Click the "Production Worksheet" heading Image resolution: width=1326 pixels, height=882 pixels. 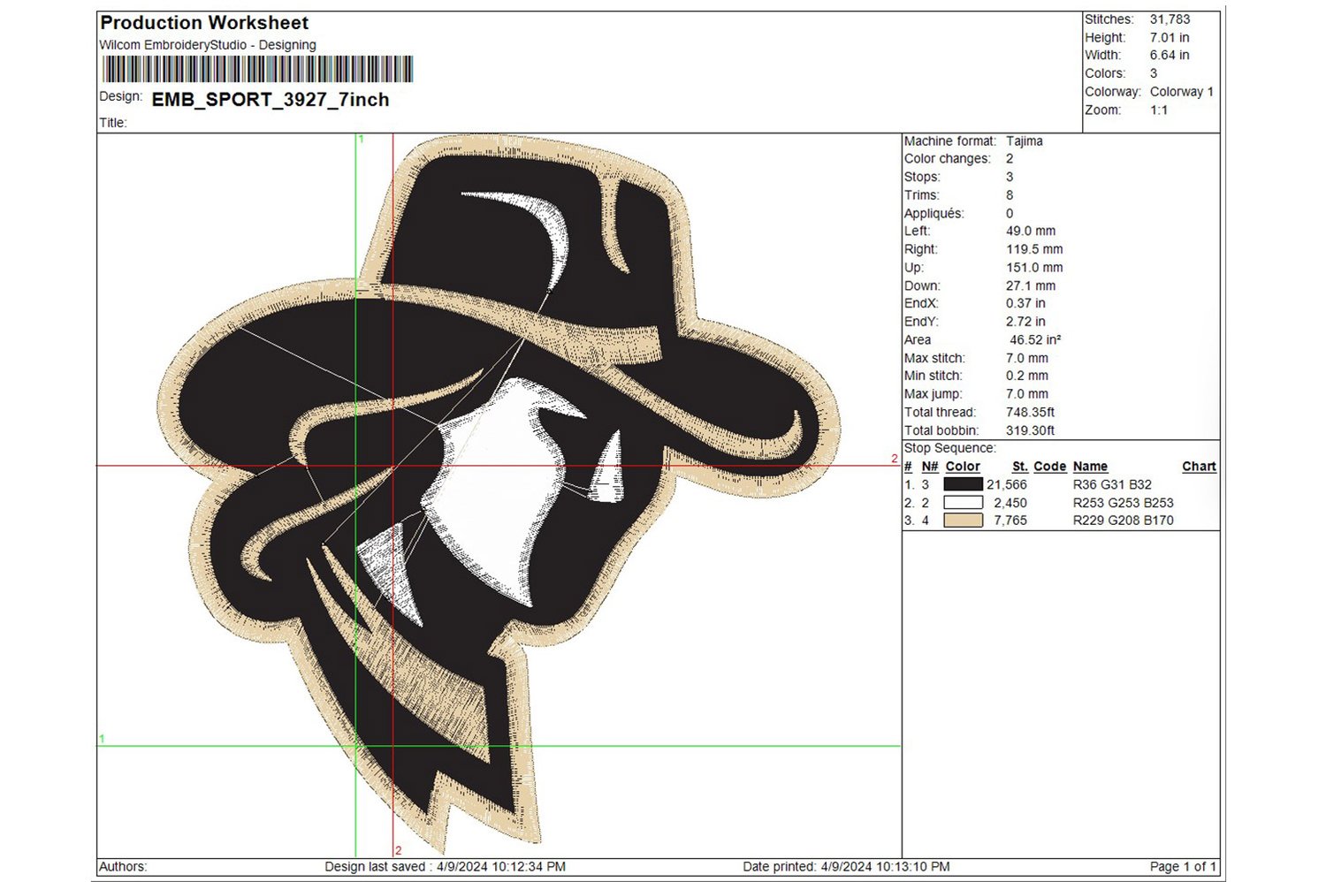204,23
